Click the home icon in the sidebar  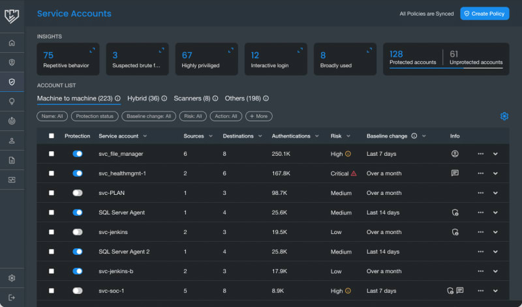tap(12, 43)
